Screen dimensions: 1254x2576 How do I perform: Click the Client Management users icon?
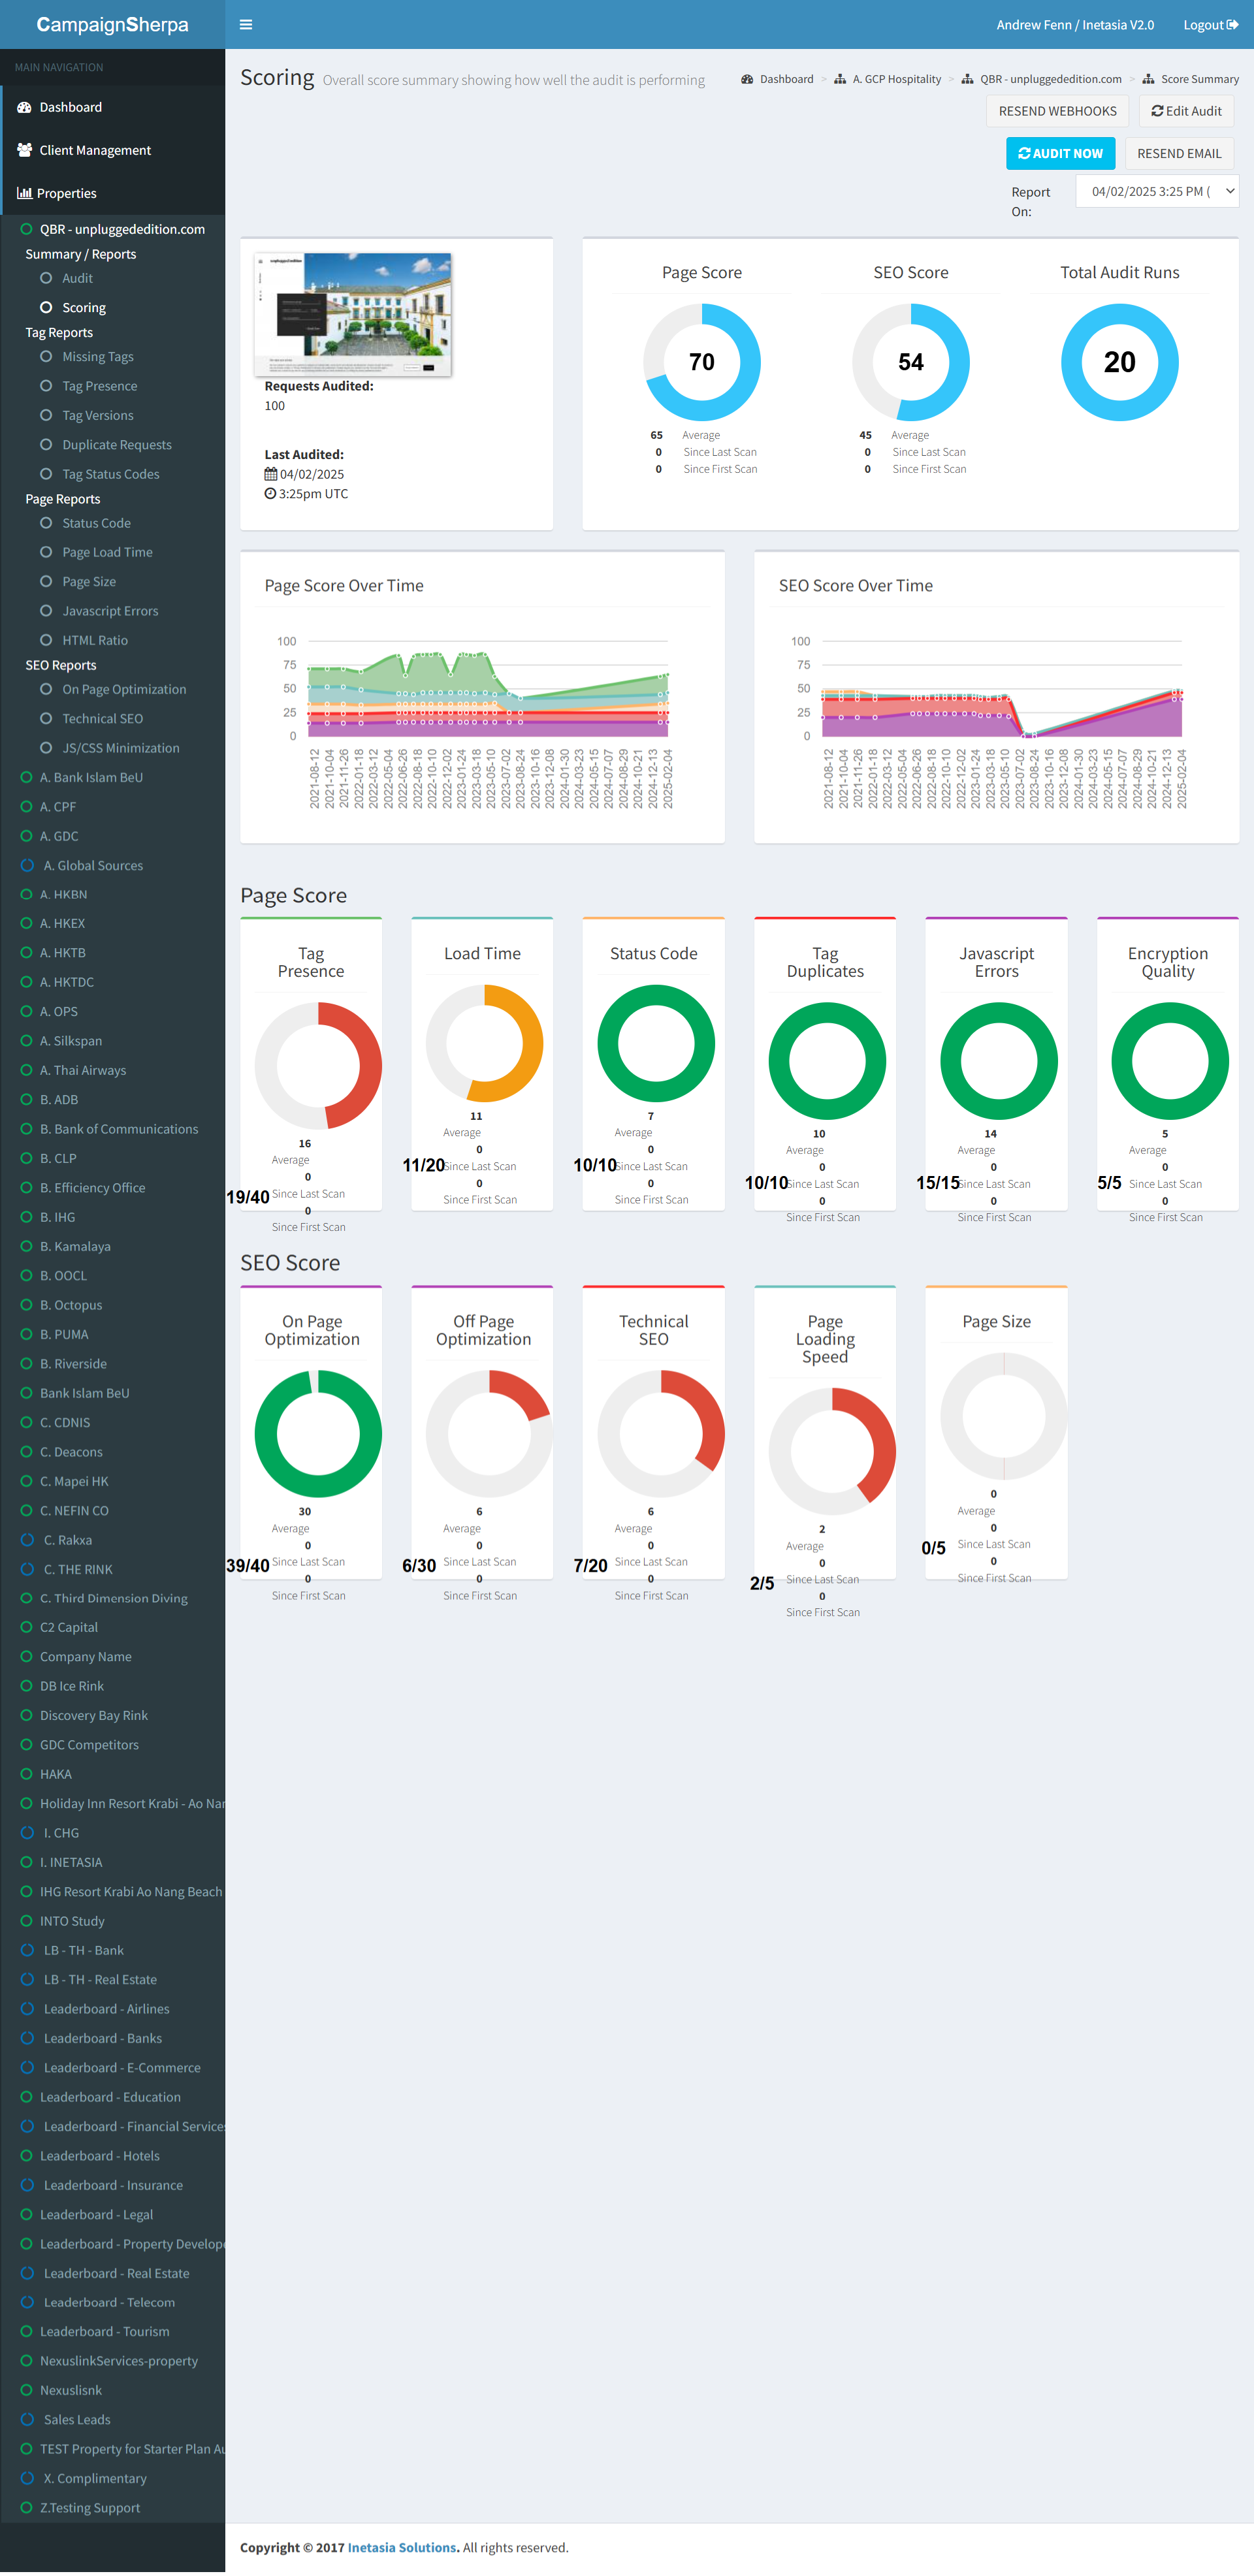pos(24,150)
